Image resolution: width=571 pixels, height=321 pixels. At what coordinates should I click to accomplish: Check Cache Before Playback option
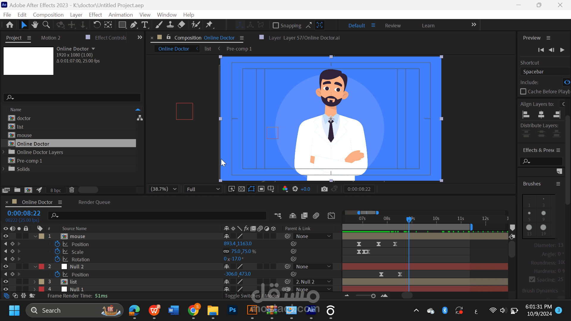(523, 92)
